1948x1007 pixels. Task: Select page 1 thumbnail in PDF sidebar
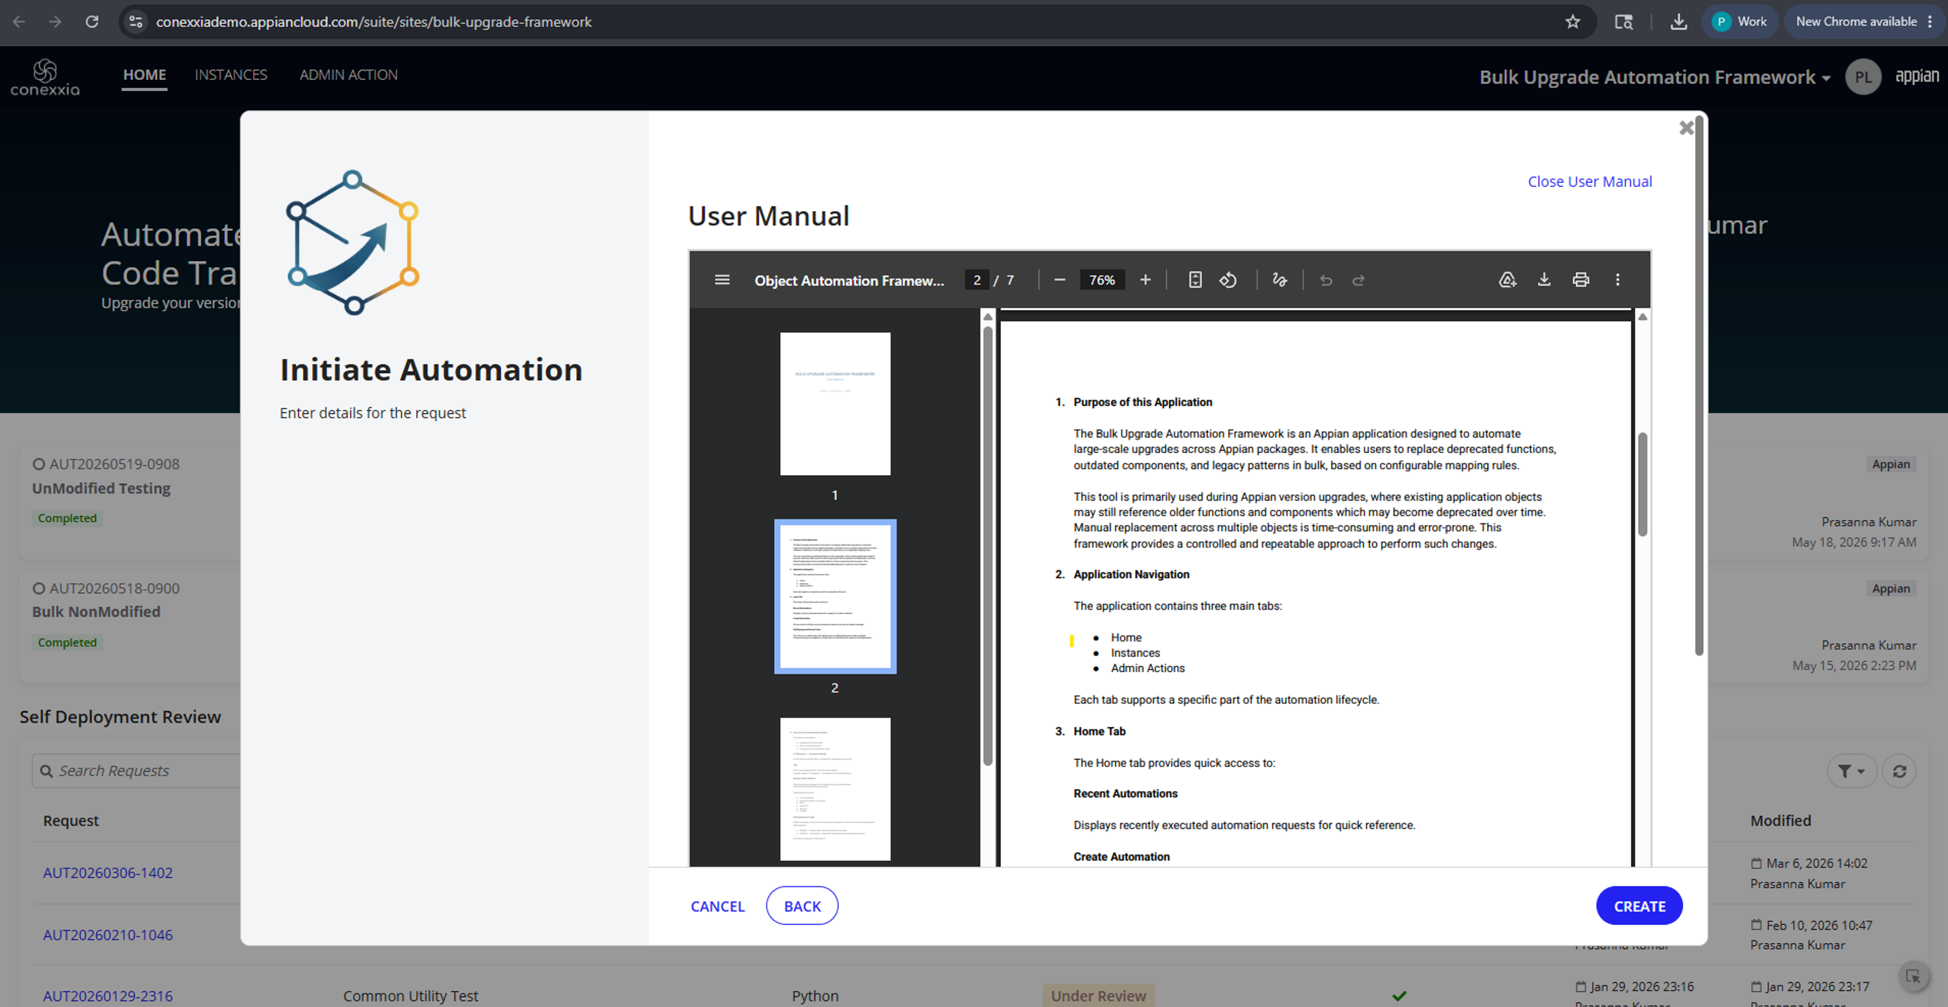coord(835,404)
